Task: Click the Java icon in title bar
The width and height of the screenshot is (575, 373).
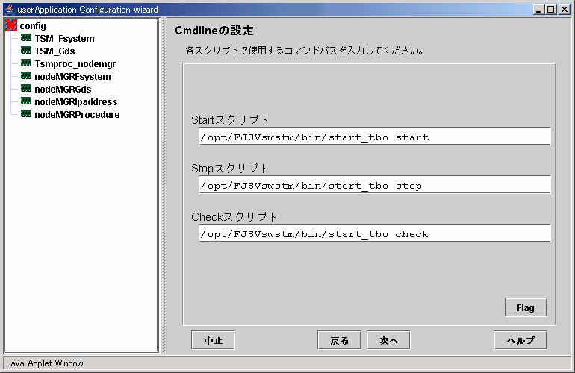Action: (x=10, y=10)
